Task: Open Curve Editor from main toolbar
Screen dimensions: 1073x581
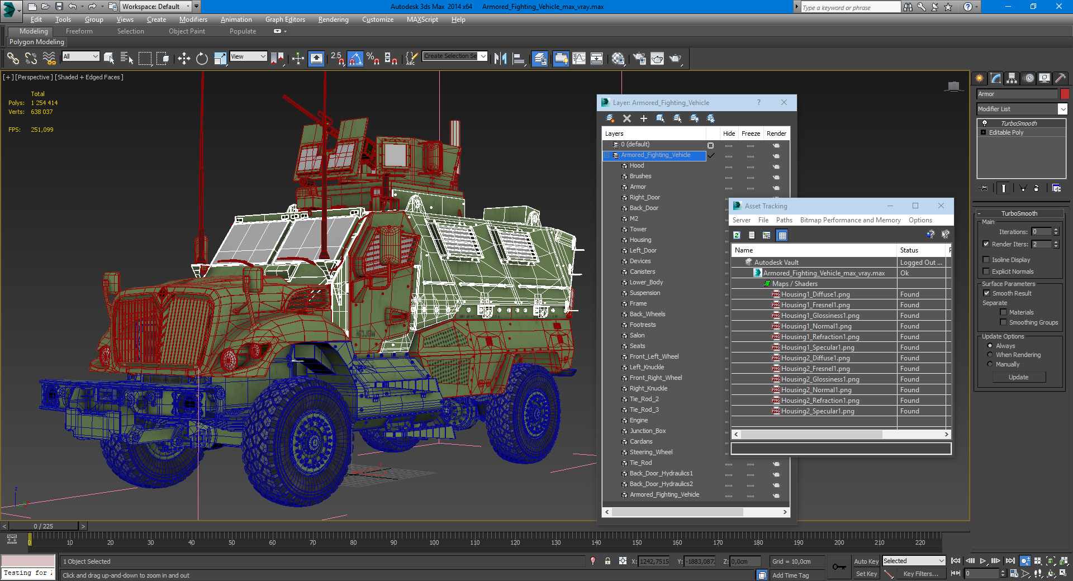Action: (x=579, y=58)
